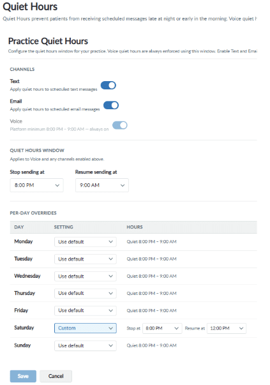Screen dimensions: 270x385
Task: Open Tuesday's setting dropdown
Action: coord(86,259)
